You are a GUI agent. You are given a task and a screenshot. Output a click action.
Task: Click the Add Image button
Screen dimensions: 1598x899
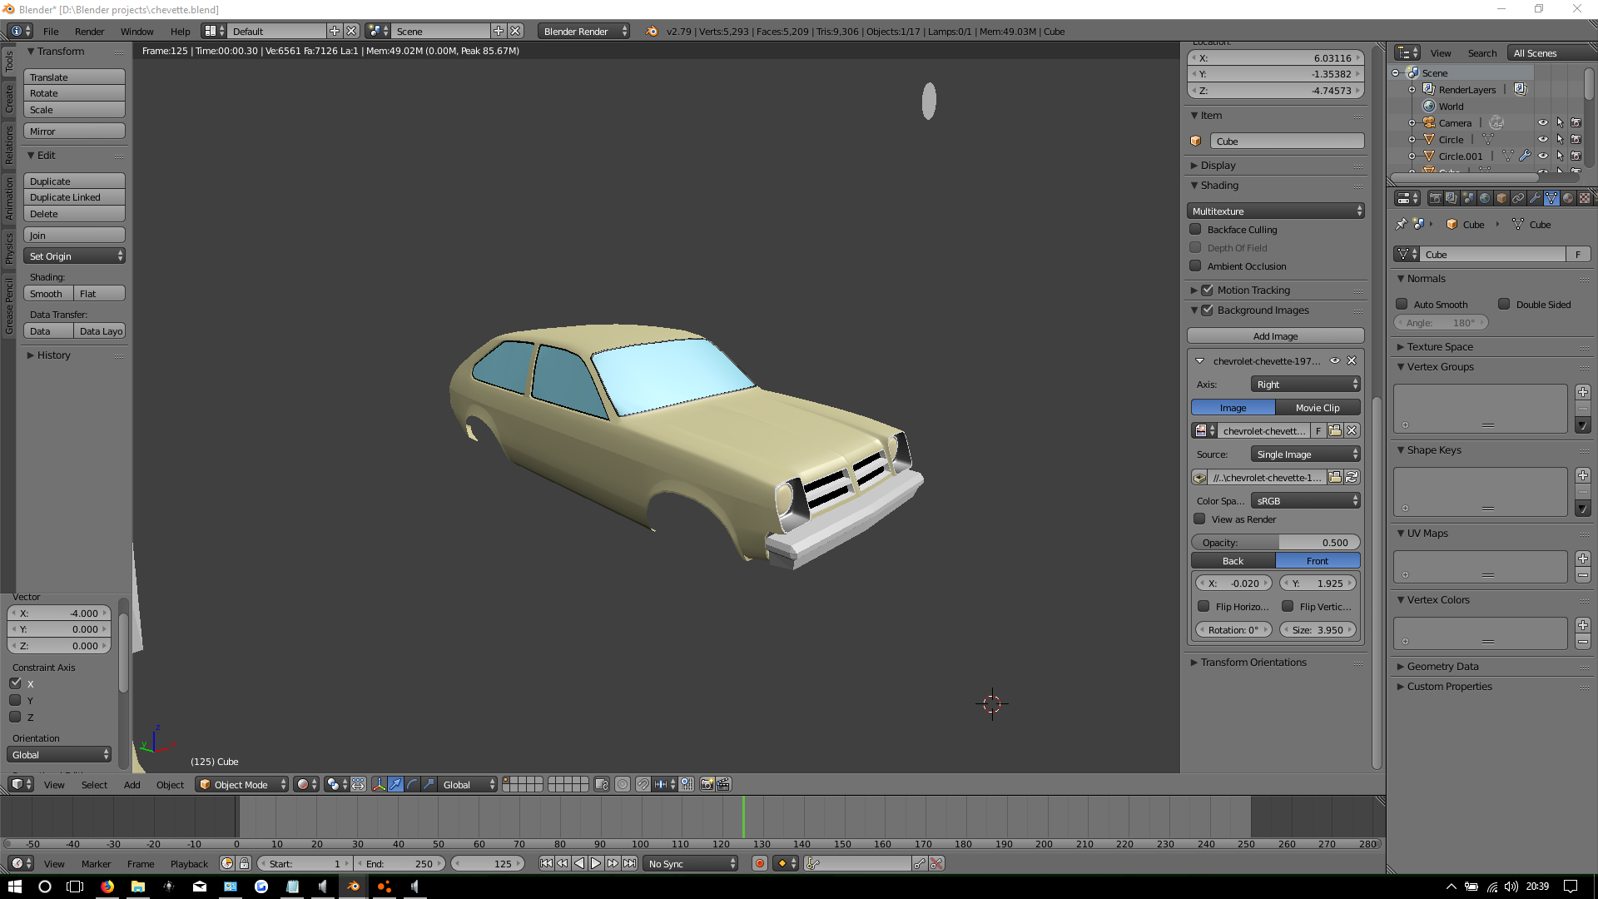[1275, 336]
